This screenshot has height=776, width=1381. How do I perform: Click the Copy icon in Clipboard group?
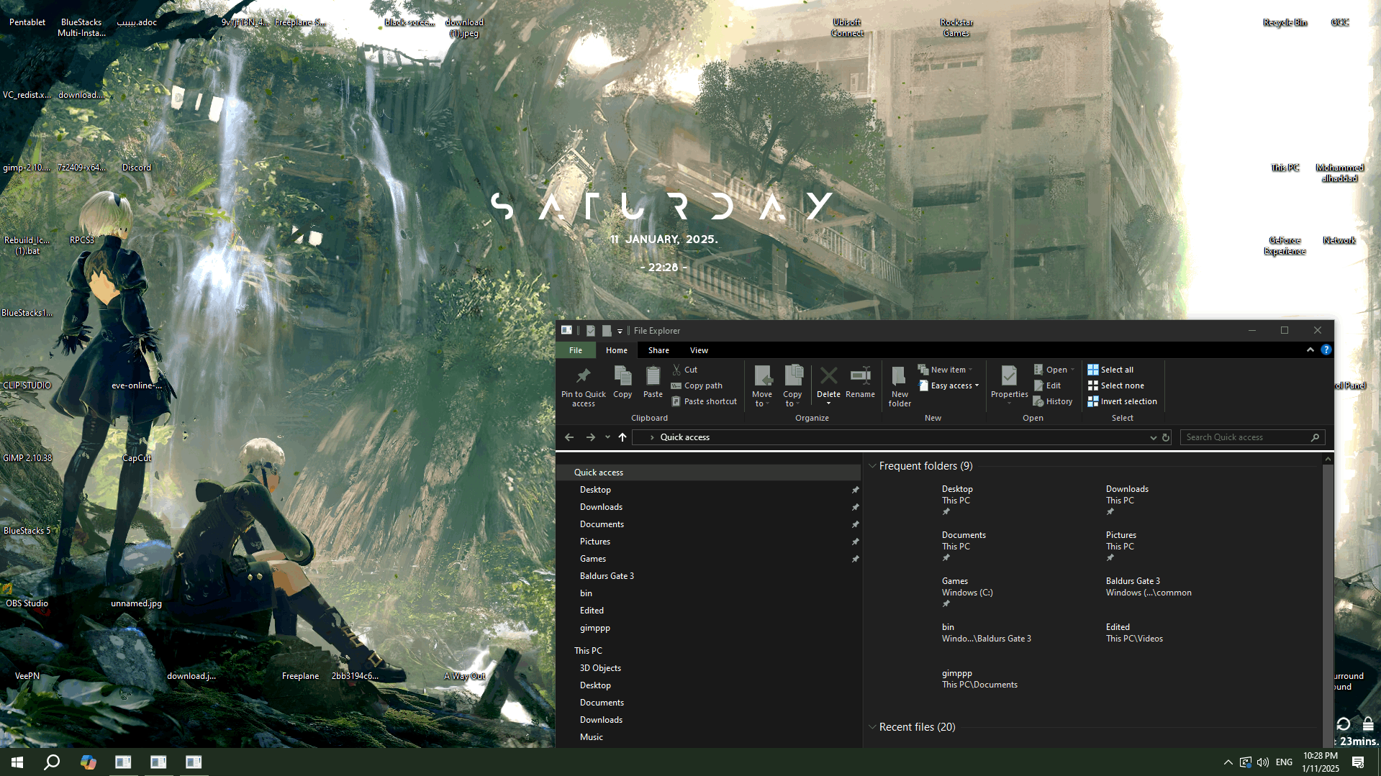coord(622,382)
